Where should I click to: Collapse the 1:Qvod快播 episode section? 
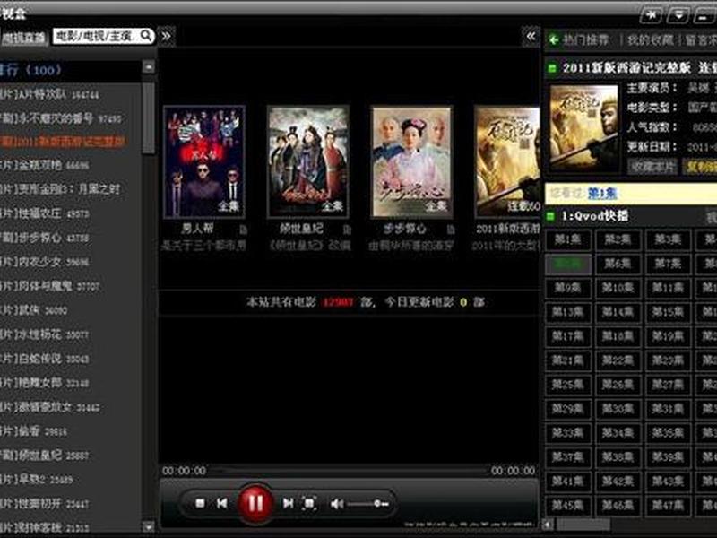550,215
